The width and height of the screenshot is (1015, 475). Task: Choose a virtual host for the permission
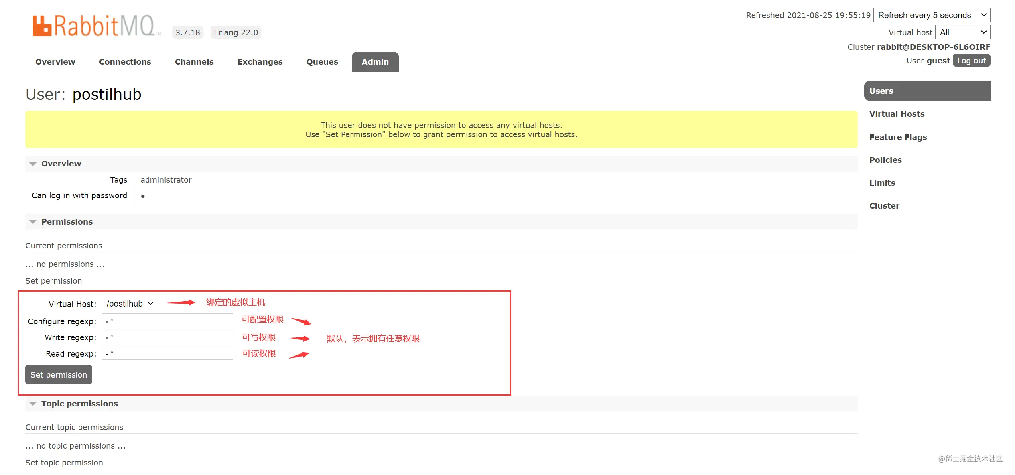(x=130, y=304)
